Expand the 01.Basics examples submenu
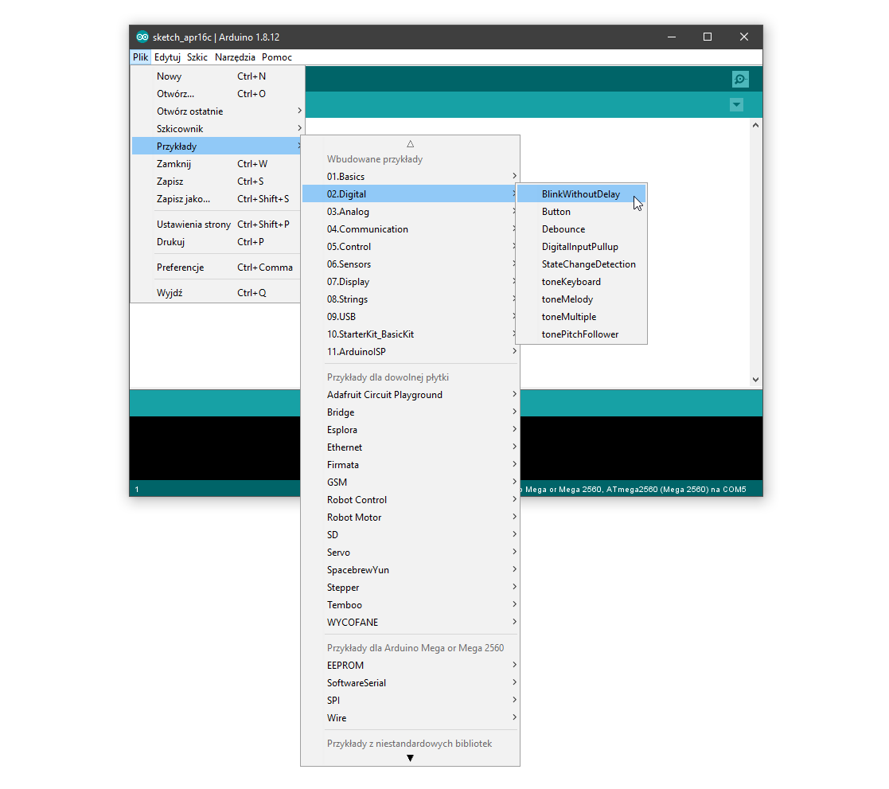 [410, 177]
